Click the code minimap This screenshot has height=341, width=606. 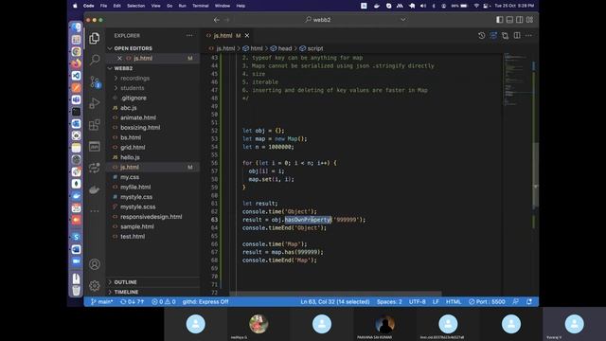coord(518,80)
